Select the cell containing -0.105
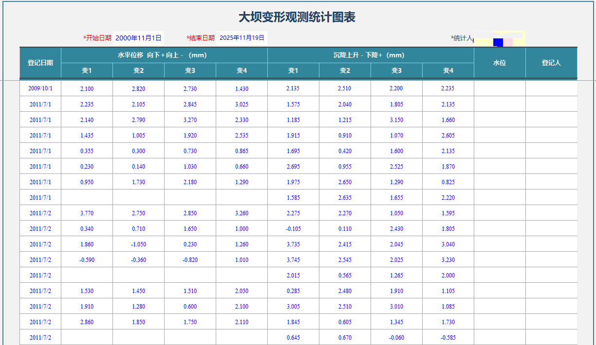Viewport: 596px width, 345px height. pyautogui.click(x=293, y=229)
